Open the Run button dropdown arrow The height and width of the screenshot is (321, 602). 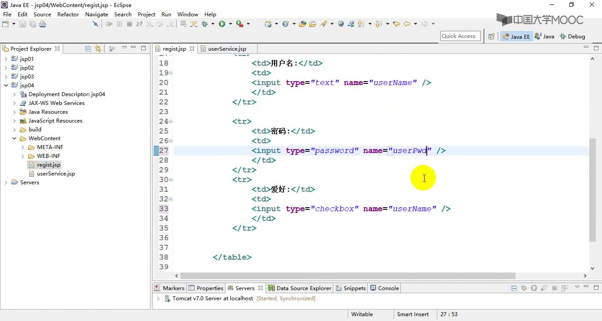coord(230,24)
